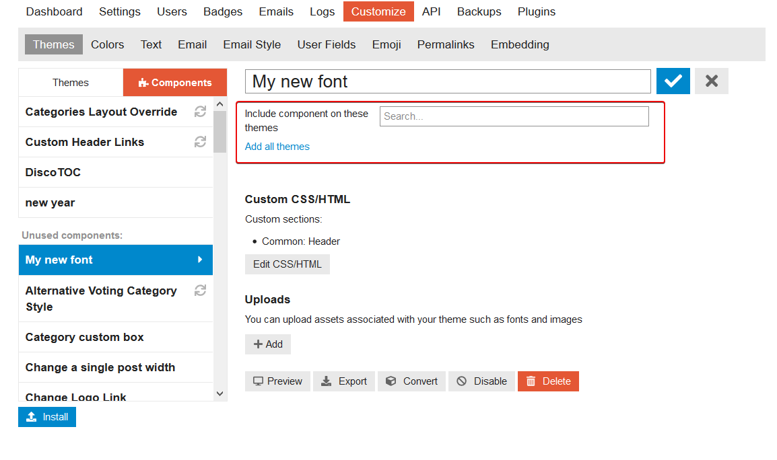Select the My new font component
The height and width of the screenshot is (460, 777).
115,260
